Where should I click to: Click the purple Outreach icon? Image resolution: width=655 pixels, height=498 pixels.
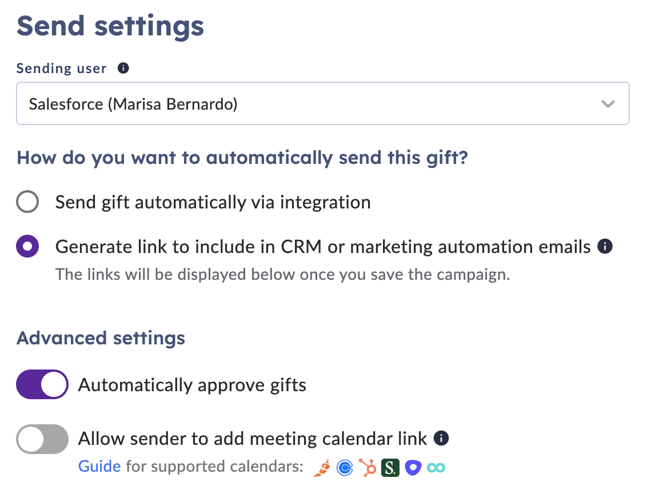click(x=413, y=468)
